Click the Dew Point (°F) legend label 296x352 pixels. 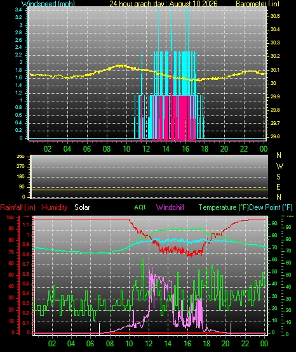coord(271,207)
